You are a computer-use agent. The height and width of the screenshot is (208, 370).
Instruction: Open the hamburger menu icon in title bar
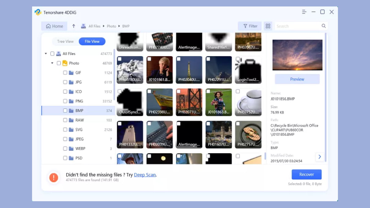pos(304,12)
